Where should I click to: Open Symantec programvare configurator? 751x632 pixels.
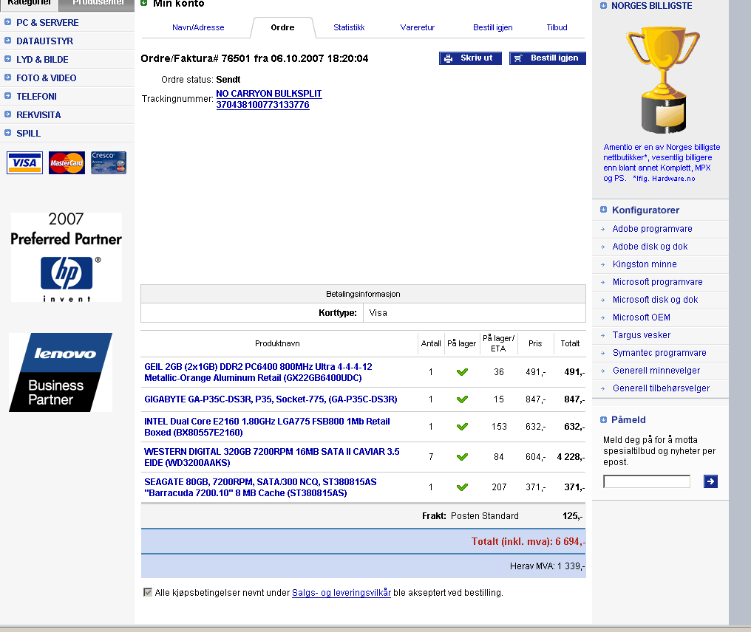(659, 353)
